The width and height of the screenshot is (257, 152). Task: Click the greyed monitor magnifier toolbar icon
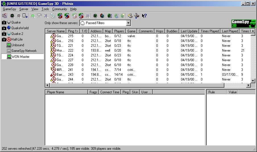88,16
